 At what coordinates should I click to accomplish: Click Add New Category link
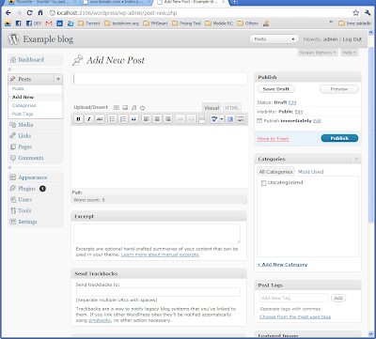[x=282, y=265]
